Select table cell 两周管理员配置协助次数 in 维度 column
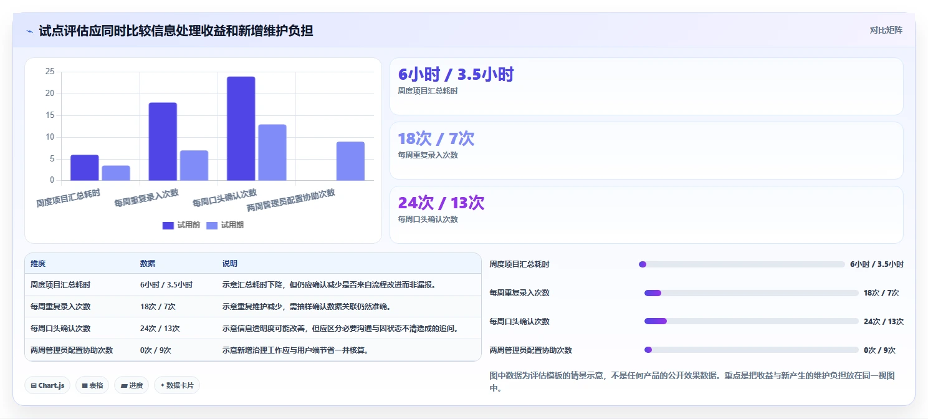This screenshot has height=419, width=928. click(72, 350)
